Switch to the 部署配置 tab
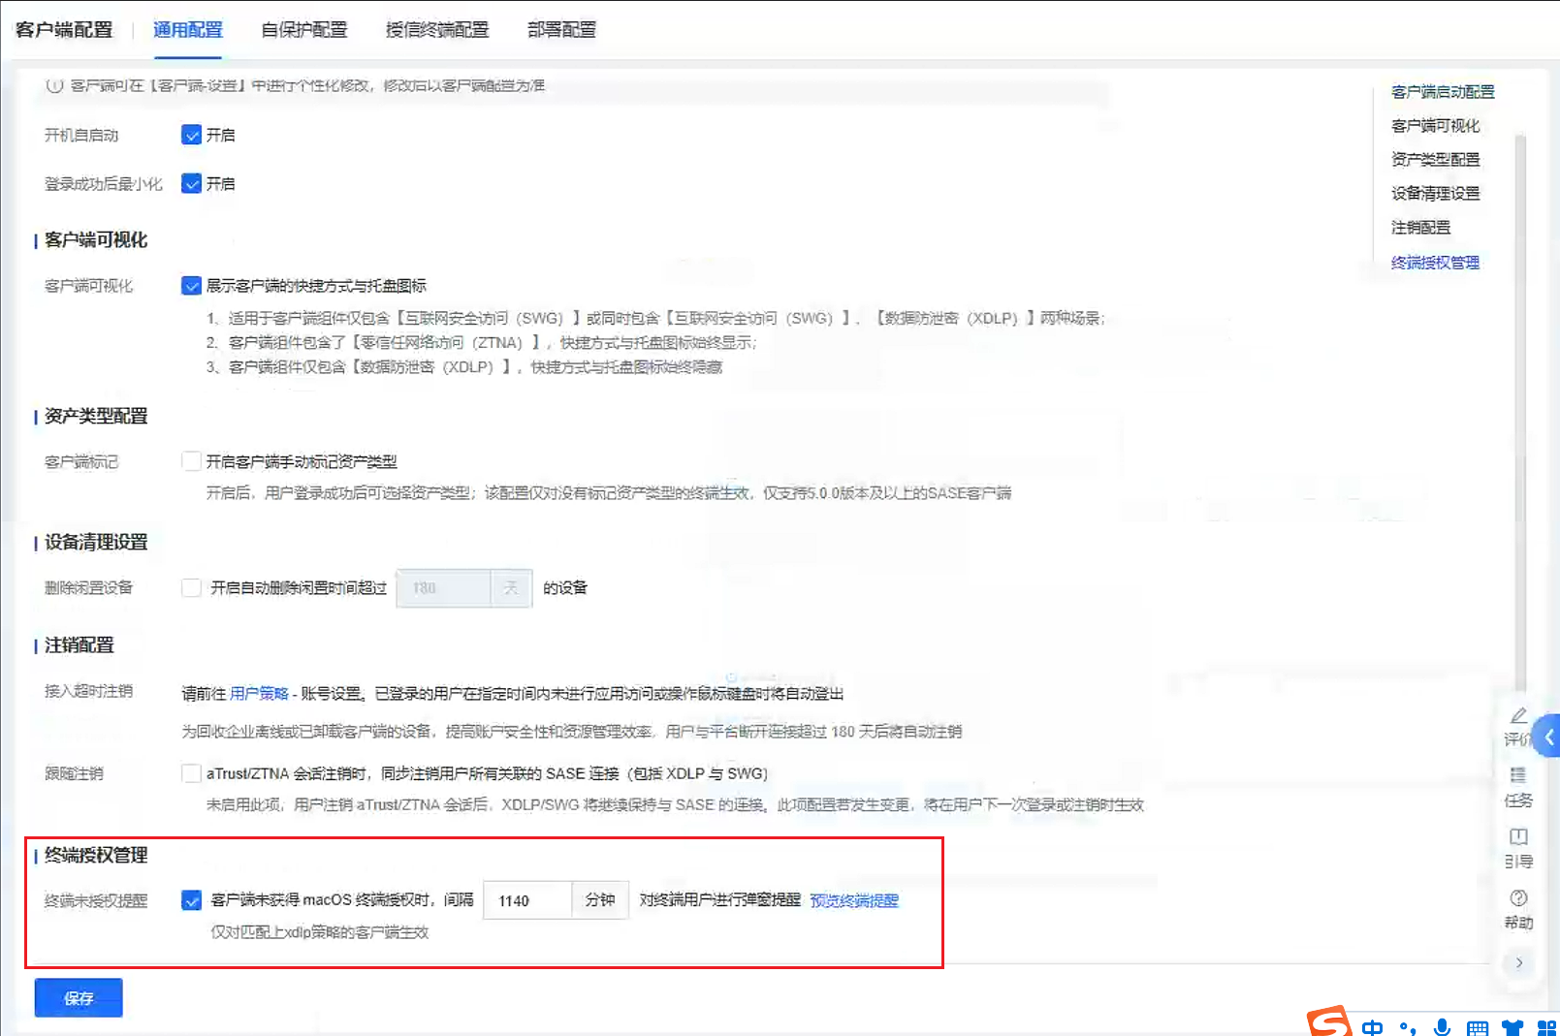1560x1036 pixels. 562,30
